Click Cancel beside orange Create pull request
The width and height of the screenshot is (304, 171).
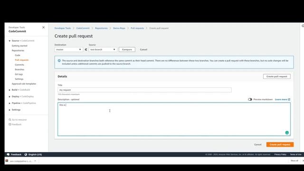257,144
